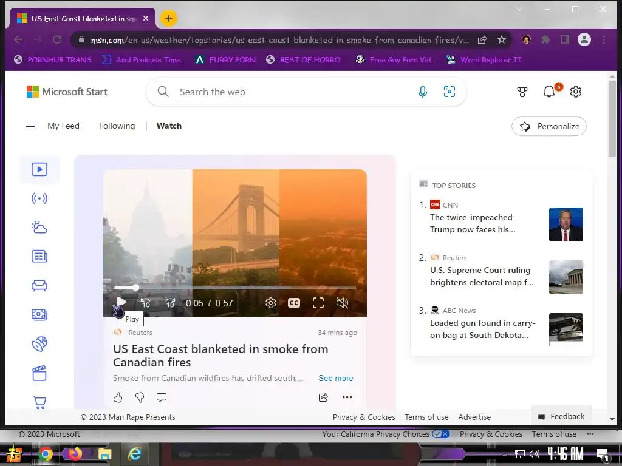Open the shopping cart sidebar icon
The image size is (622, 466).
point(39,402)
